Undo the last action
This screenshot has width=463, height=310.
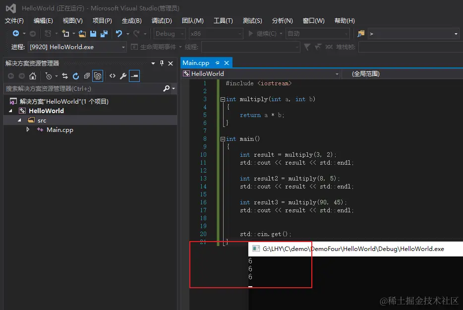118,34
